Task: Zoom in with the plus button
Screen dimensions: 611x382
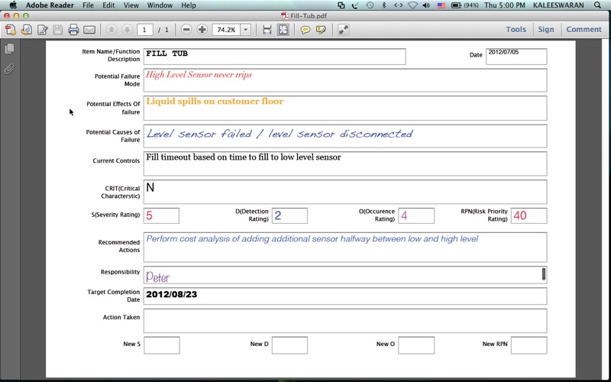Action: click(x=202, y=30)
